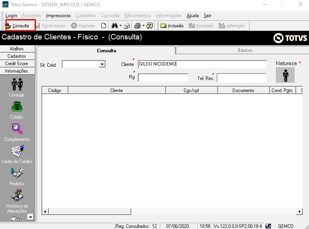Open the printer dropdown arrow
The image size is (309, 229).
pos(143,26)
